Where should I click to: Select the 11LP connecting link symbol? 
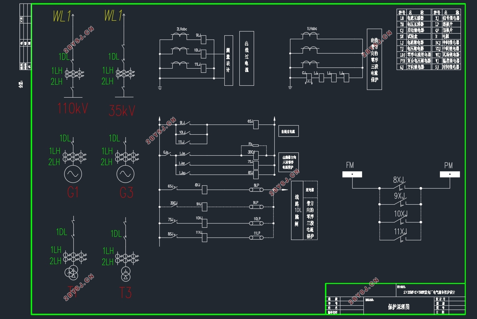point(256,238)
